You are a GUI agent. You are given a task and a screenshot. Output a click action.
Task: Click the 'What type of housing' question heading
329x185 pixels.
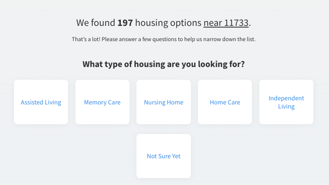click(164, 64)
